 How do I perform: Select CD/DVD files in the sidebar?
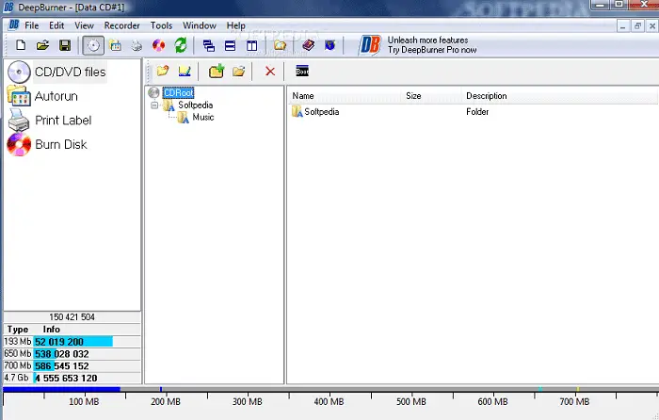(57, 72)
